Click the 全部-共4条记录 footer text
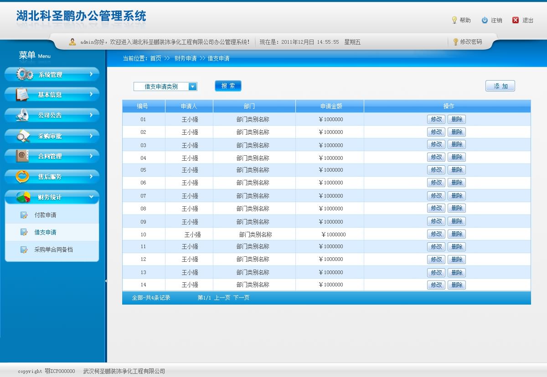The width and height of the screenshot is (547, 377). click(151, 298)
